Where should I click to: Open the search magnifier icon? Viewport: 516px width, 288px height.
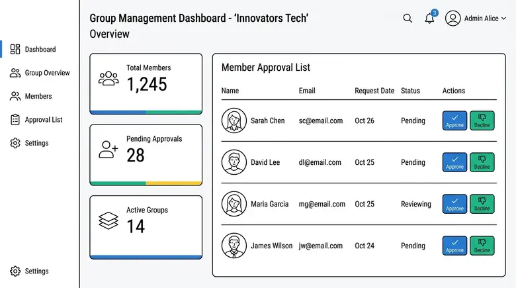[x=408, y=18]
